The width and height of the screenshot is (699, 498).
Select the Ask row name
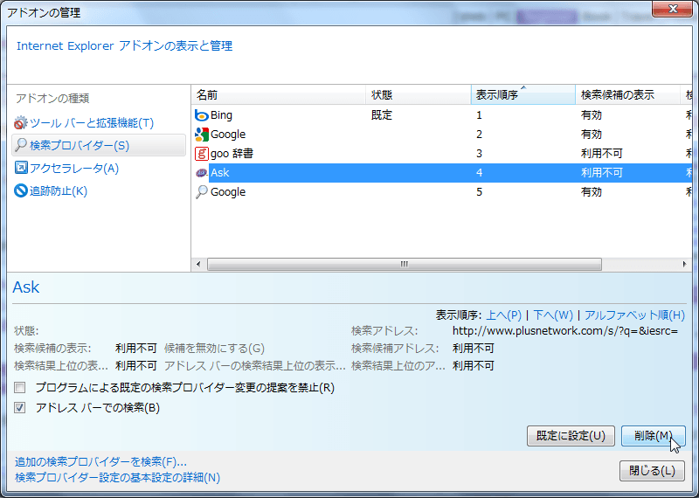220,173
